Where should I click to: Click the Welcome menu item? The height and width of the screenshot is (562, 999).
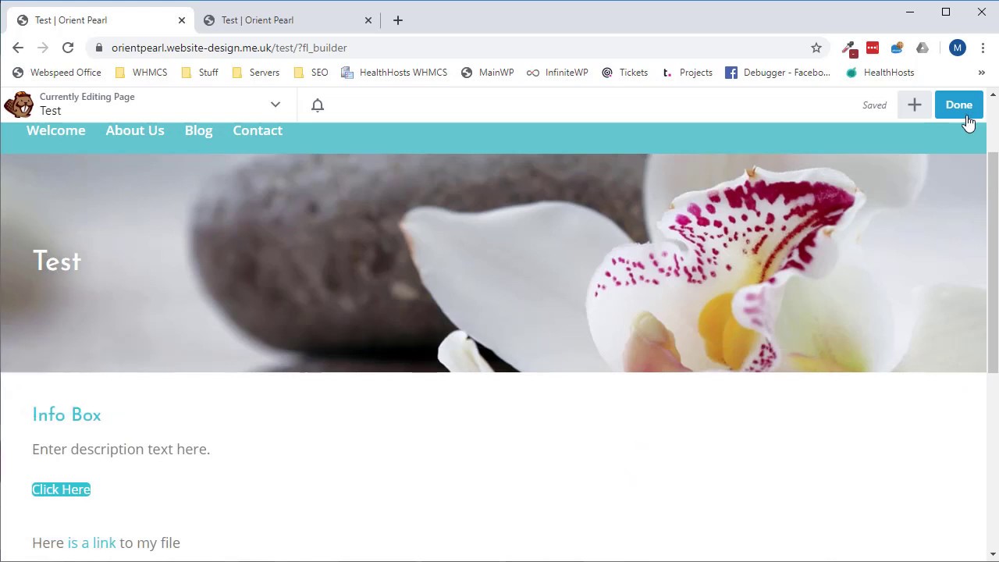[56, 130]
